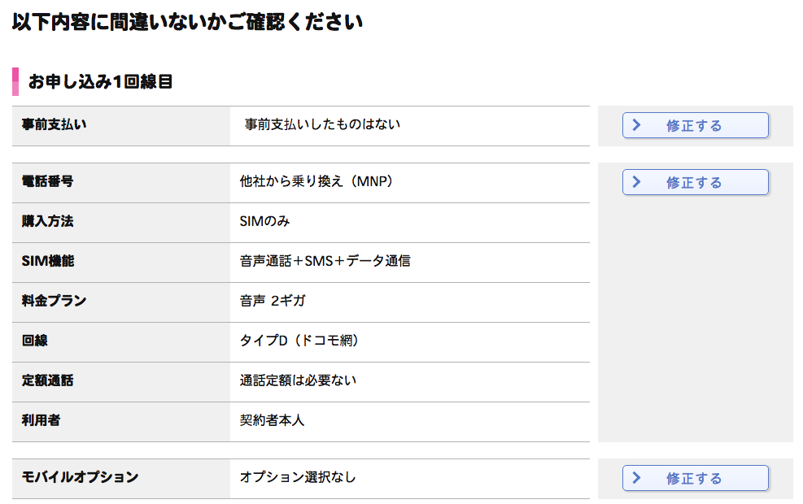Click SIM機能 value 音声通話+SMS+データ通信
803x504 pixels.
325,261
